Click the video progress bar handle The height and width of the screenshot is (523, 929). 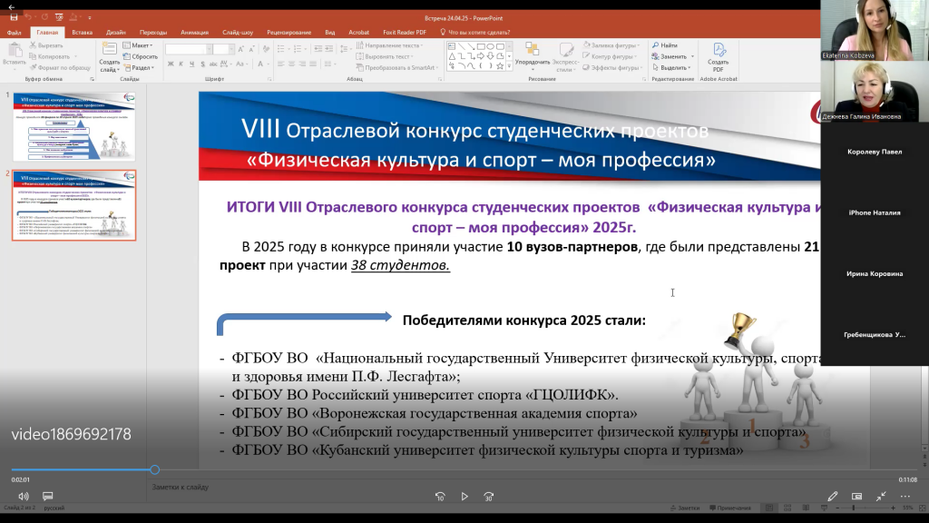pyautogui.click(x=154, y=469)
